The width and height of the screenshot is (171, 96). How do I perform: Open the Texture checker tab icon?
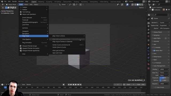149,68
